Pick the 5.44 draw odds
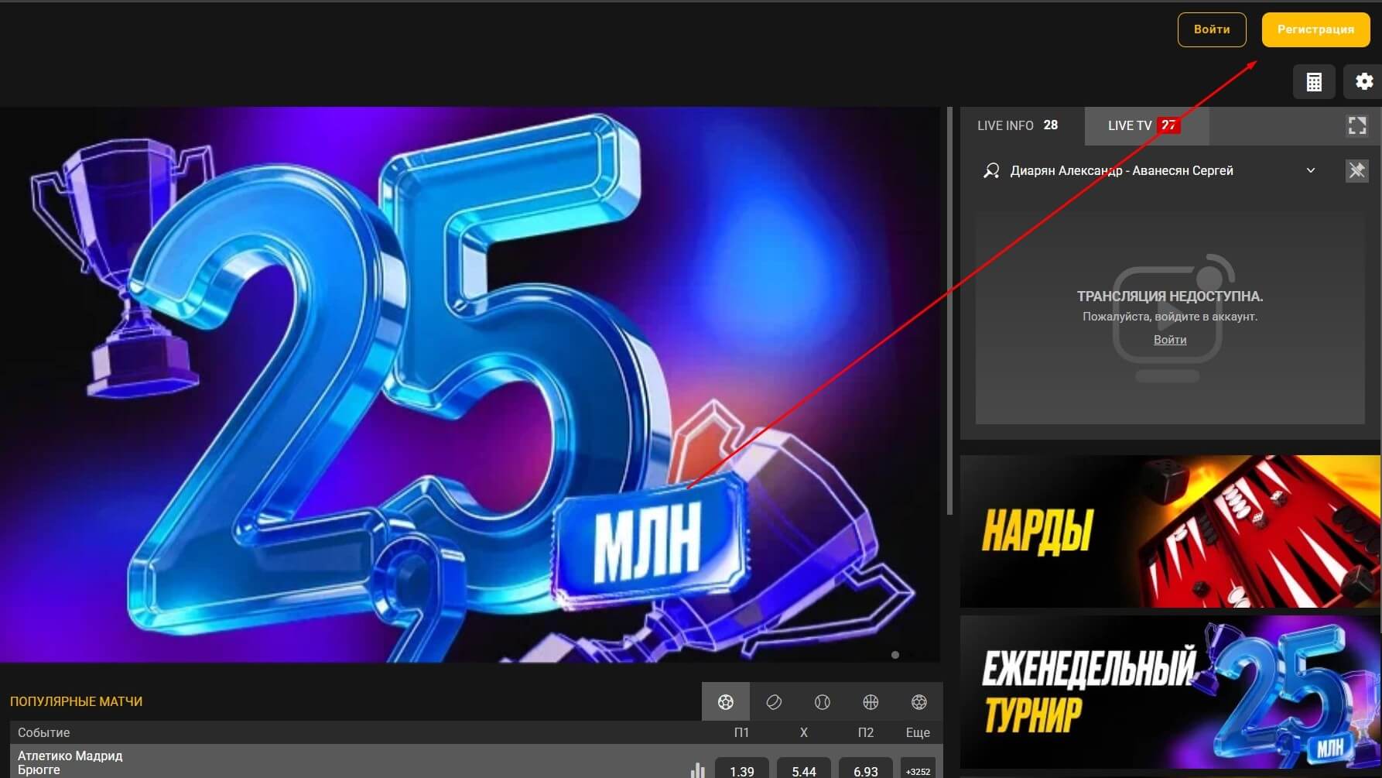Screen dimensions: 1382x778 (804, 769)
